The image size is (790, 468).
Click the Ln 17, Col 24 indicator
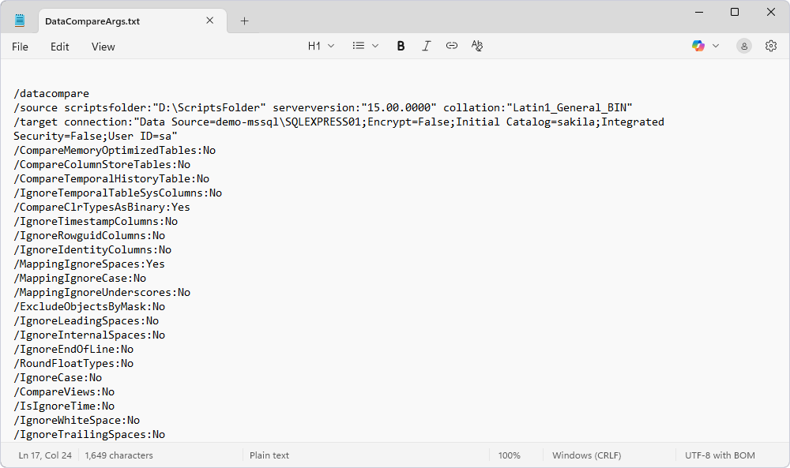(x=43, y=455)
